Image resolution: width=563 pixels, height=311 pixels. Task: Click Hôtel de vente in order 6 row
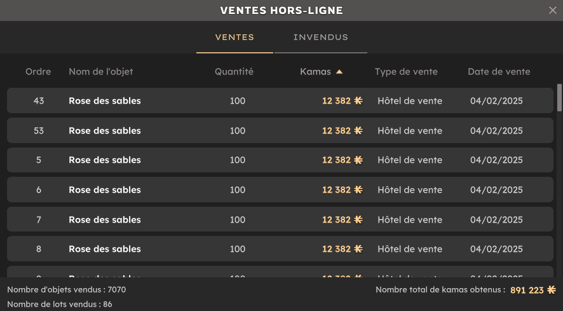pyautogui.click(x=410, y=190)
